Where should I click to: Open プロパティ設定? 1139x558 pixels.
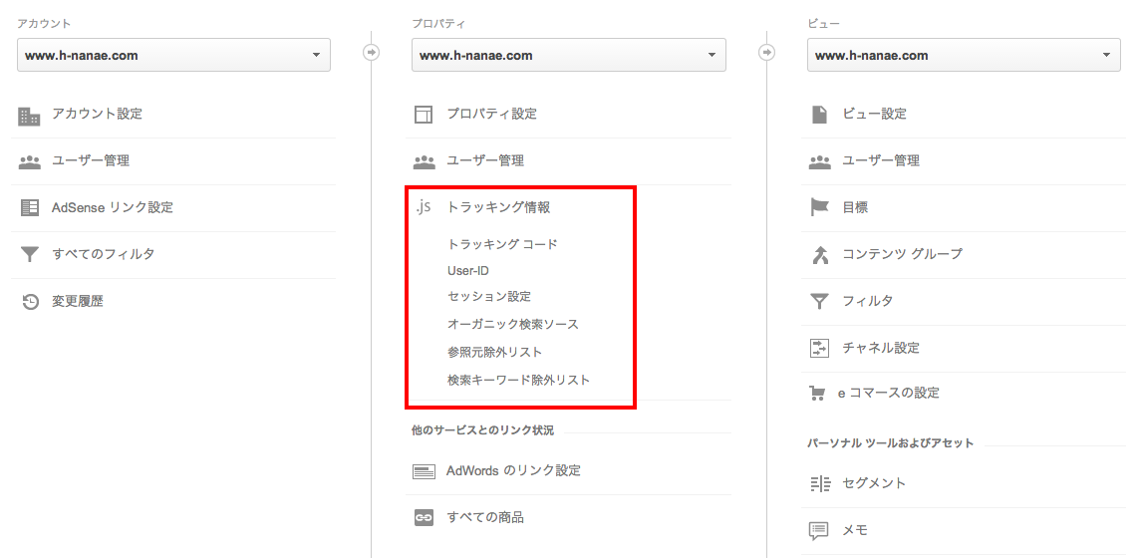pyautogui.click(x=492, y=114)
